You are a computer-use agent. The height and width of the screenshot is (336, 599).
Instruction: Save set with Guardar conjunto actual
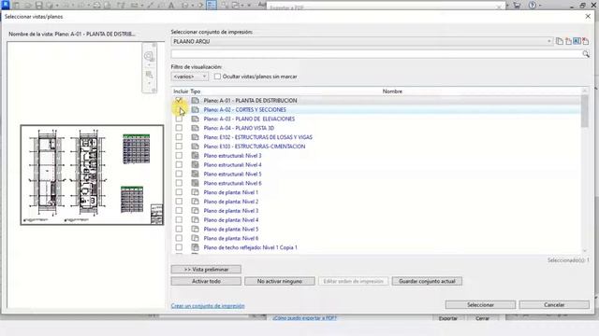click(427, 281)
